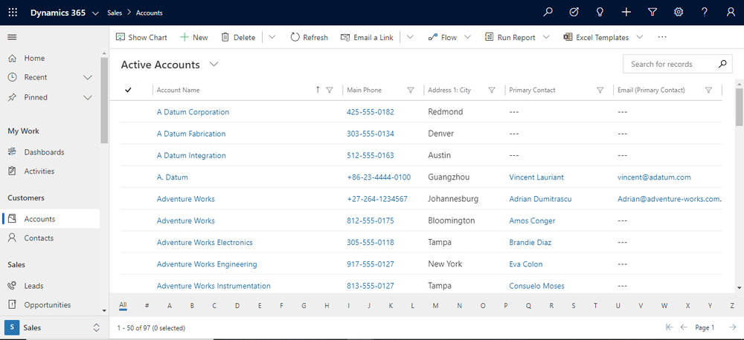This screenshot has height=340, width=744.
Task: Click vincent@adatum.com email link
Action: pos(654,177)
